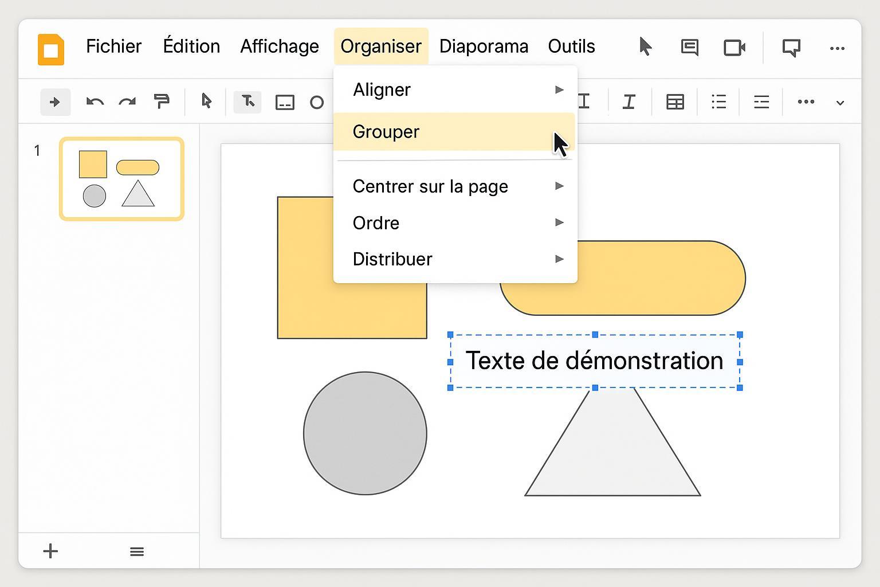880x587 pixels.
Task: Choose Grouper from Organiser menu
Action: click(x=386, y=132)
